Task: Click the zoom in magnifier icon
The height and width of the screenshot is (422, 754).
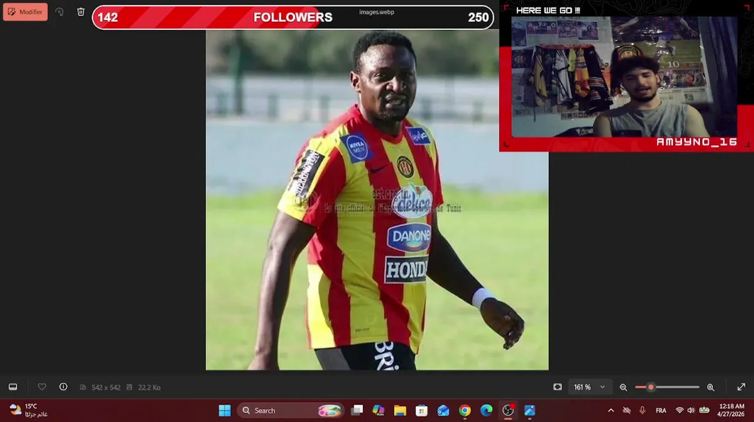Action: coord(711,387)
